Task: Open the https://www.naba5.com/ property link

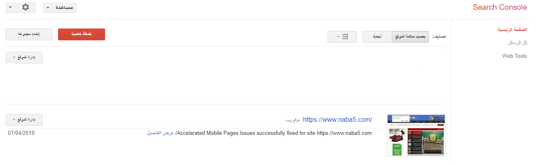Action: point(337,119)
